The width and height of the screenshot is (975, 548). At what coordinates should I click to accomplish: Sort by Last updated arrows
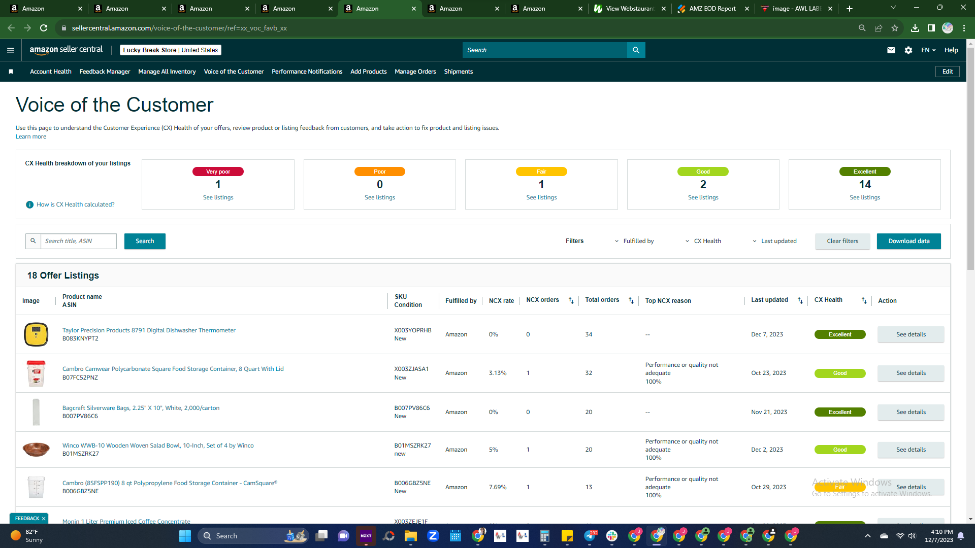[x=800, y=300]
